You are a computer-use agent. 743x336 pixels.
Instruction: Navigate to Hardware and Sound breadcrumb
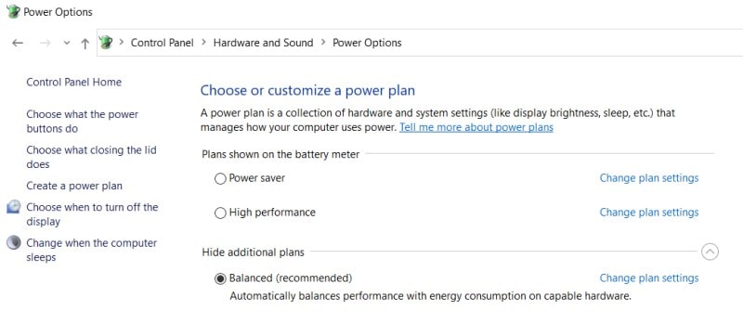pyautogui.click(x=263, y=43)
